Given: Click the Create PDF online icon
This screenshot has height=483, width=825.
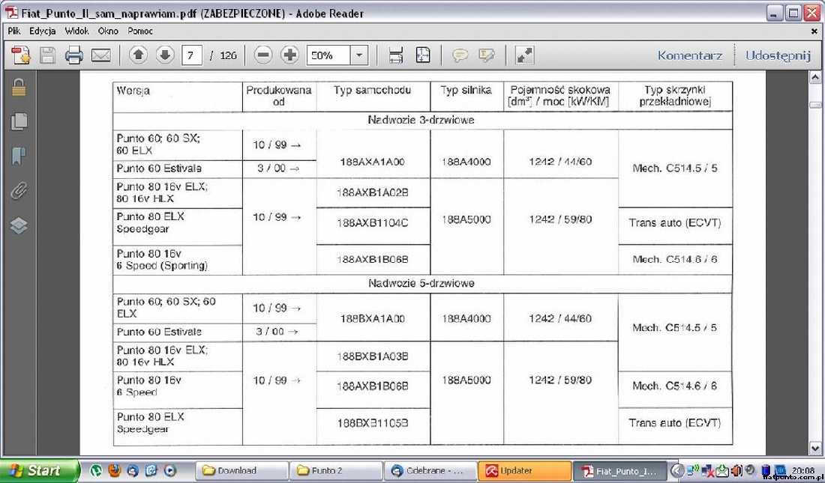Looking at the screenshot, I should (x=21, y=55).
